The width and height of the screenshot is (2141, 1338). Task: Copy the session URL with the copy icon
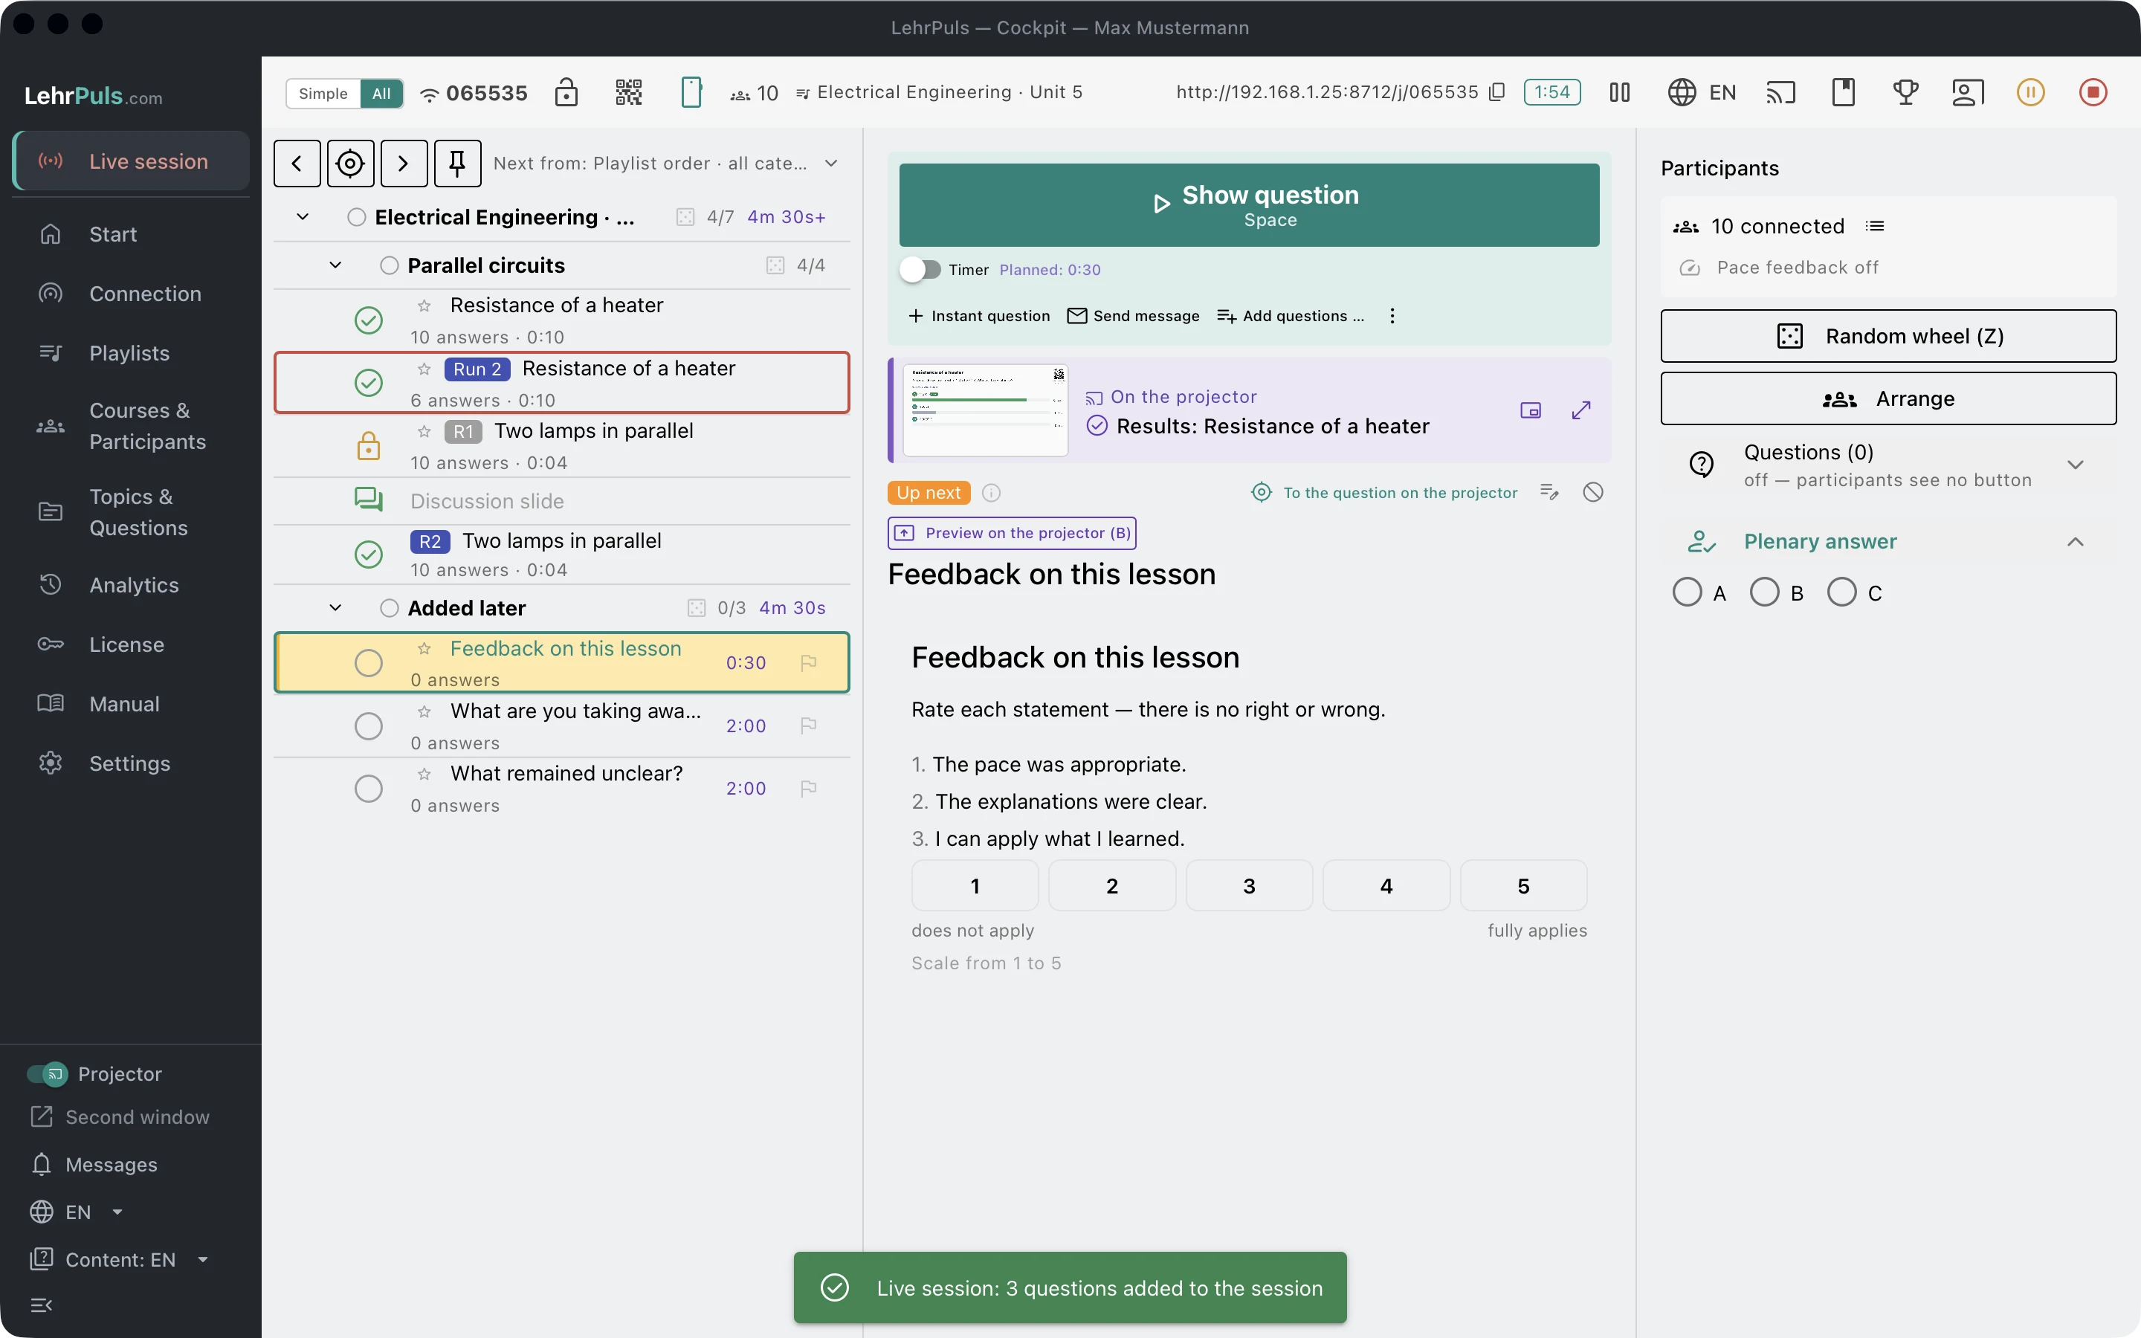(x=1497, y=92)
